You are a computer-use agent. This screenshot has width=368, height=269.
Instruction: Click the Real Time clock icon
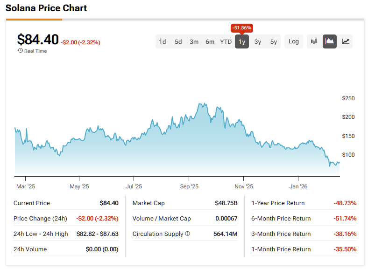click(x=20, y=51)
